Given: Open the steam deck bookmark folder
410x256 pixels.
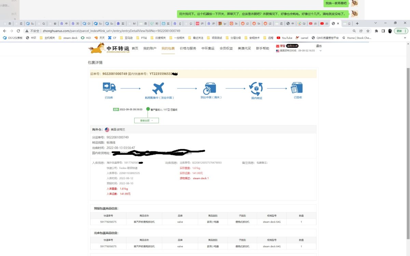Looking at the screenshot, I should [68, 38].
